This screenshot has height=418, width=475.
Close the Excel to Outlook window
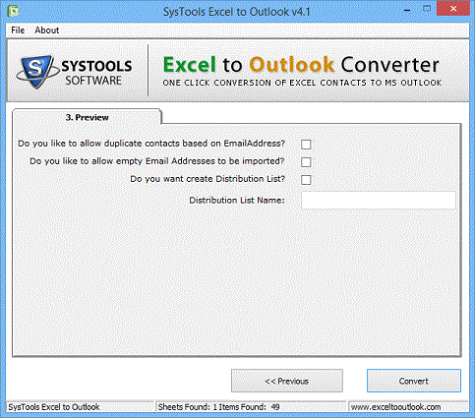[453, 9]
